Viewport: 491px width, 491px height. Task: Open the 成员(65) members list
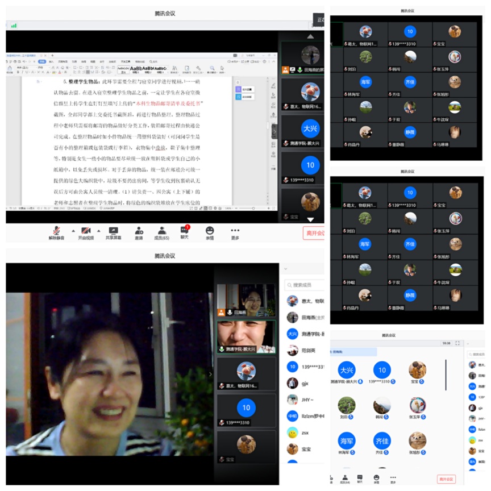(162, 231)
